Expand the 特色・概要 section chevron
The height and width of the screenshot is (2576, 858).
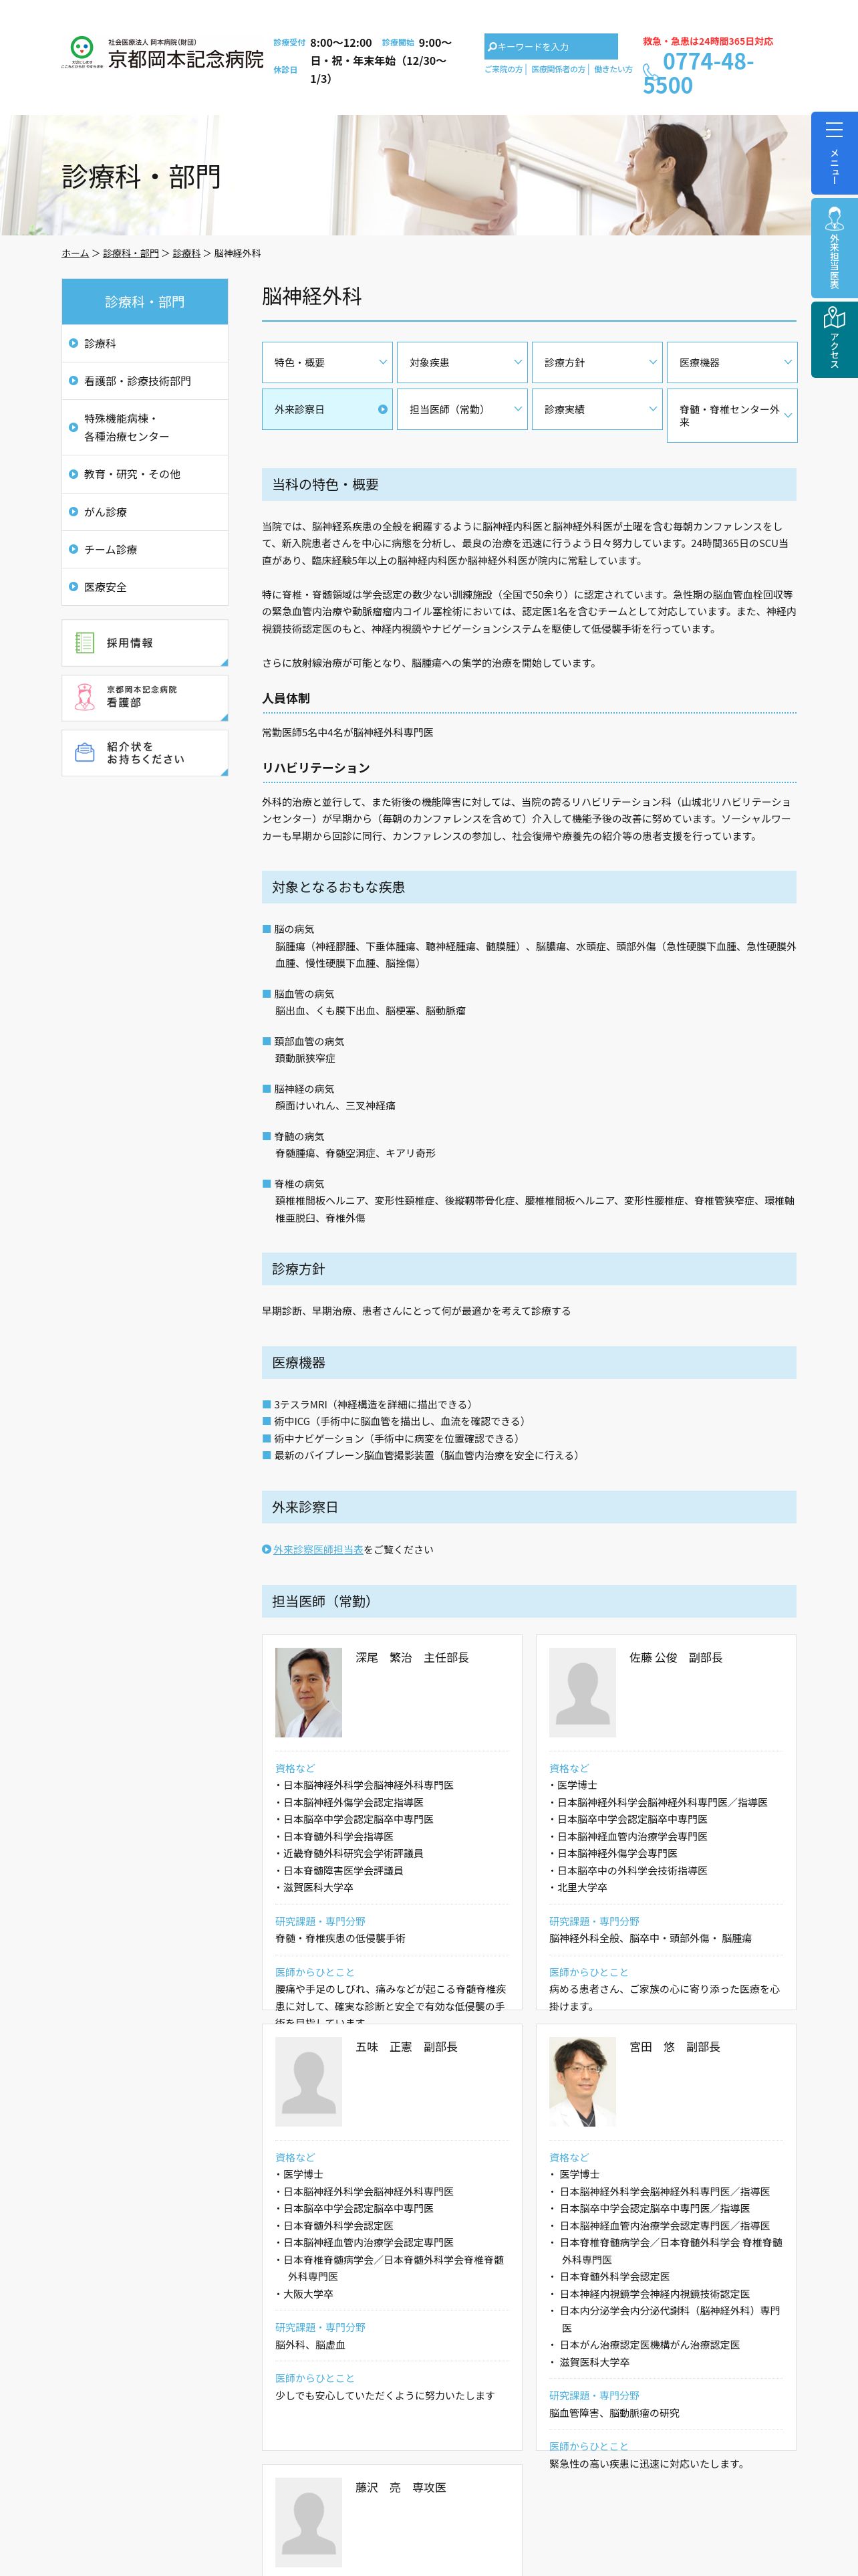(382, 362)
